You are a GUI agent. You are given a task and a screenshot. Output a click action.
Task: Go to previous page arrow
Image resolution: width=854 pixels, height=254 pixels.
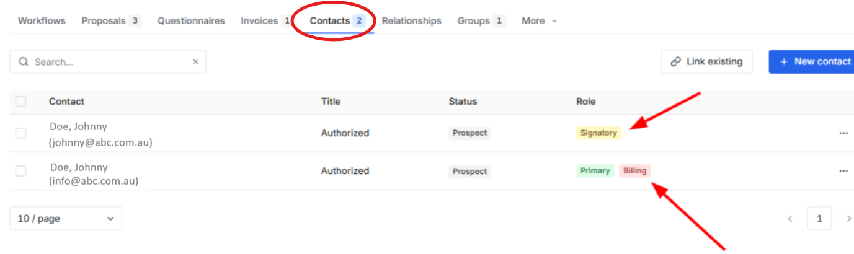pyautogui.click(x=790, y=219)
